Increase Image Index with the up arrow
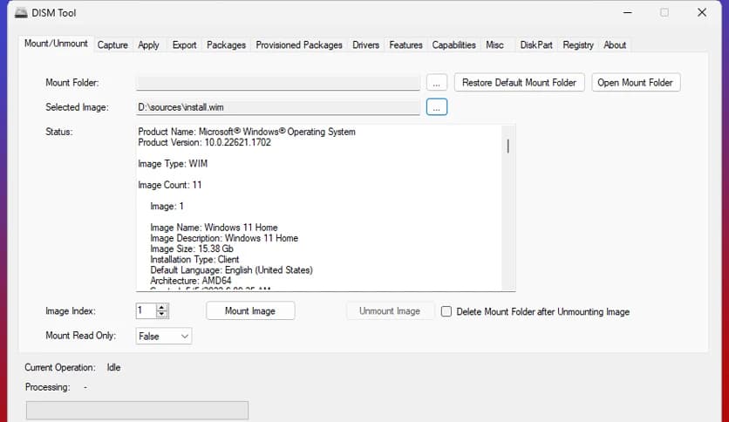Viewport: 729px width, 422px height. (161, 307)
